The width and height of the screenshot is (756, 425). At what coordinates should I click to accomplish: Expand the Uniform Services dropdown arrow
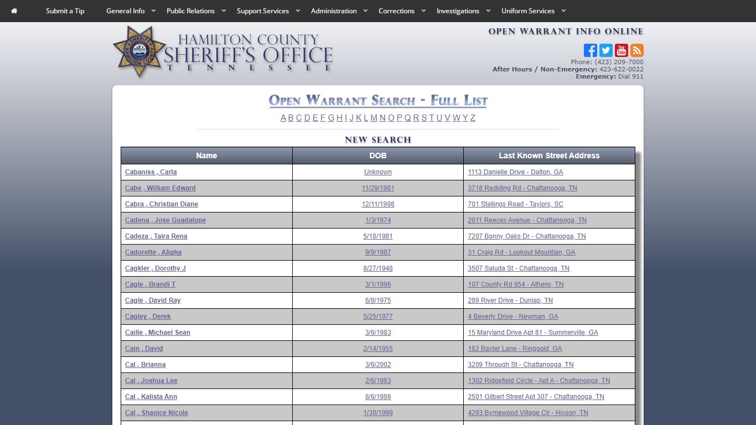pyautogui.click(x=563, y=11)
